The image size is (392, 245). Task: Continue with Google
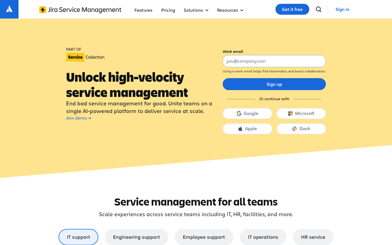tap(247, 114)
